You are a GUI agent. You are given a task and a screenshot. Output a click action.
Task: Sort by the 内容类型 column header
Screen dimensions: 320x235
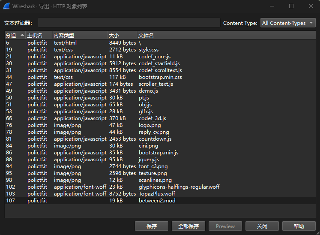click(x=80, y=35)
